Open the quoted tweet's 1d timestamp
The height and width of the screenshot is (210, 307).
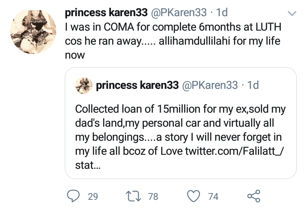tap(253, 85)
